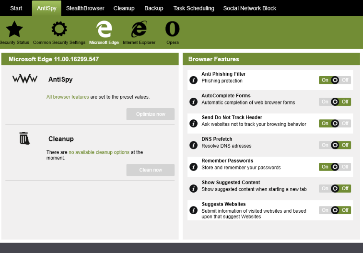This screenshot has width=363, height=253.
Task: Toggle the Remember Passwords switch
Action: pos(335,167)
